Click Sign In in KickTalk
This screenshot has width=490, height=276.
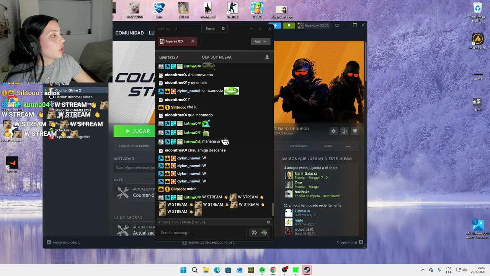click(210, 29)
